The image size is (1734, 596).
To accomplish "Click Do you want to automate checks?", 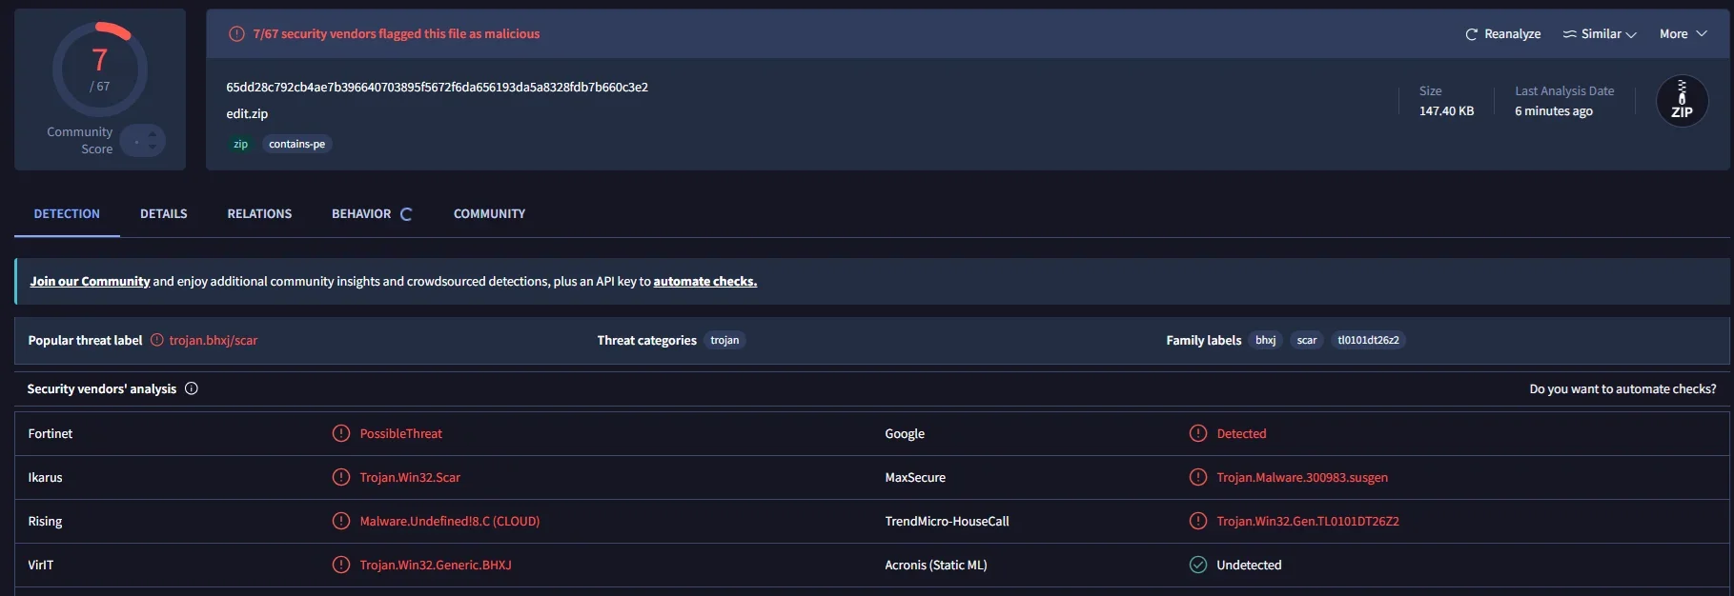I will [1622, 389].
